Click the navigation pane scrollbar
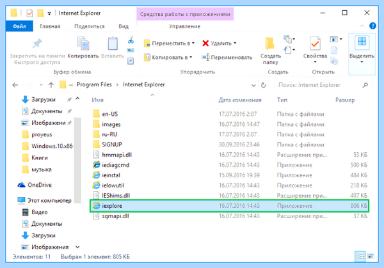 77,161
